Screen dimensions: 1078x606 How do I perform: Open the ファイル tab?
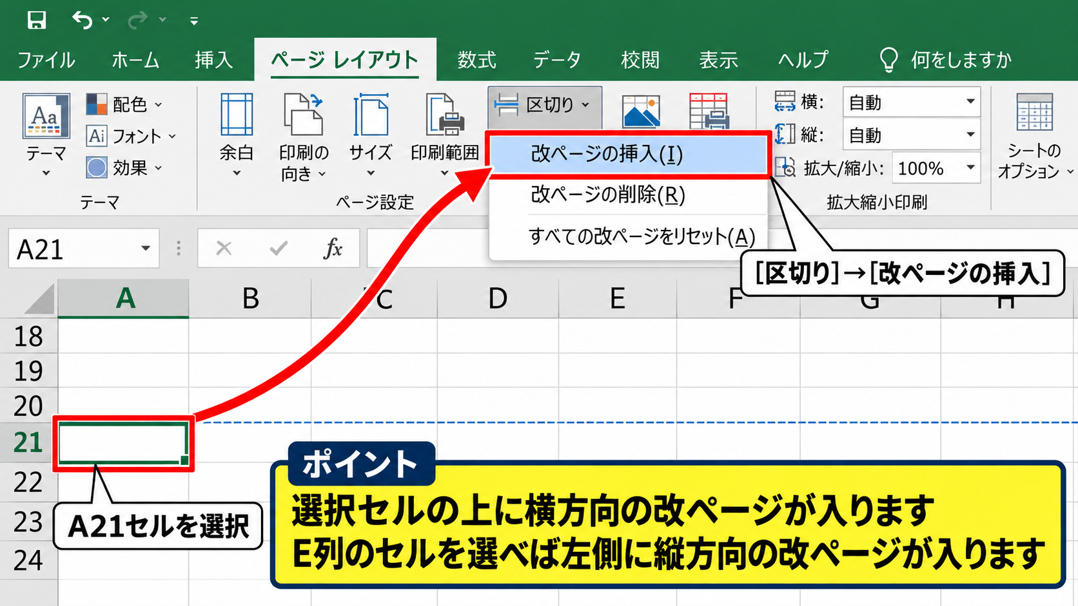tap(46, 60)
